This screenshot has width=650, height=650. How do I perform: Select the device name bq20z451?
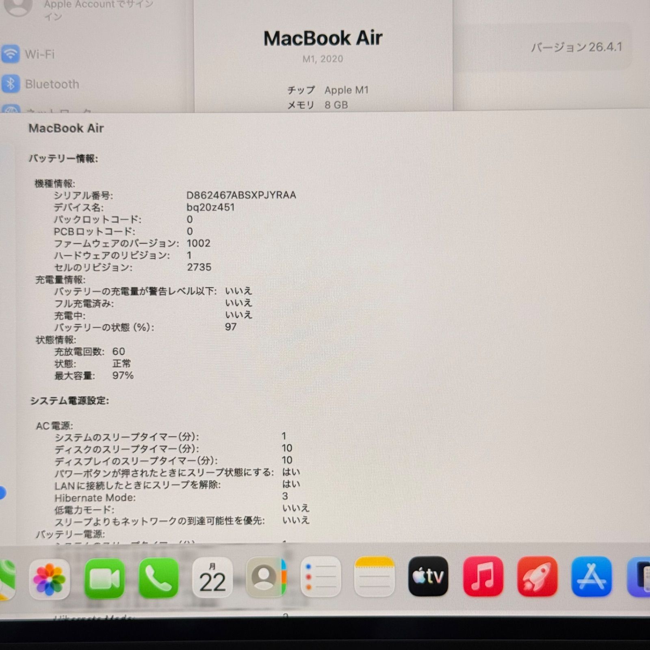click(x=210, y=207)
